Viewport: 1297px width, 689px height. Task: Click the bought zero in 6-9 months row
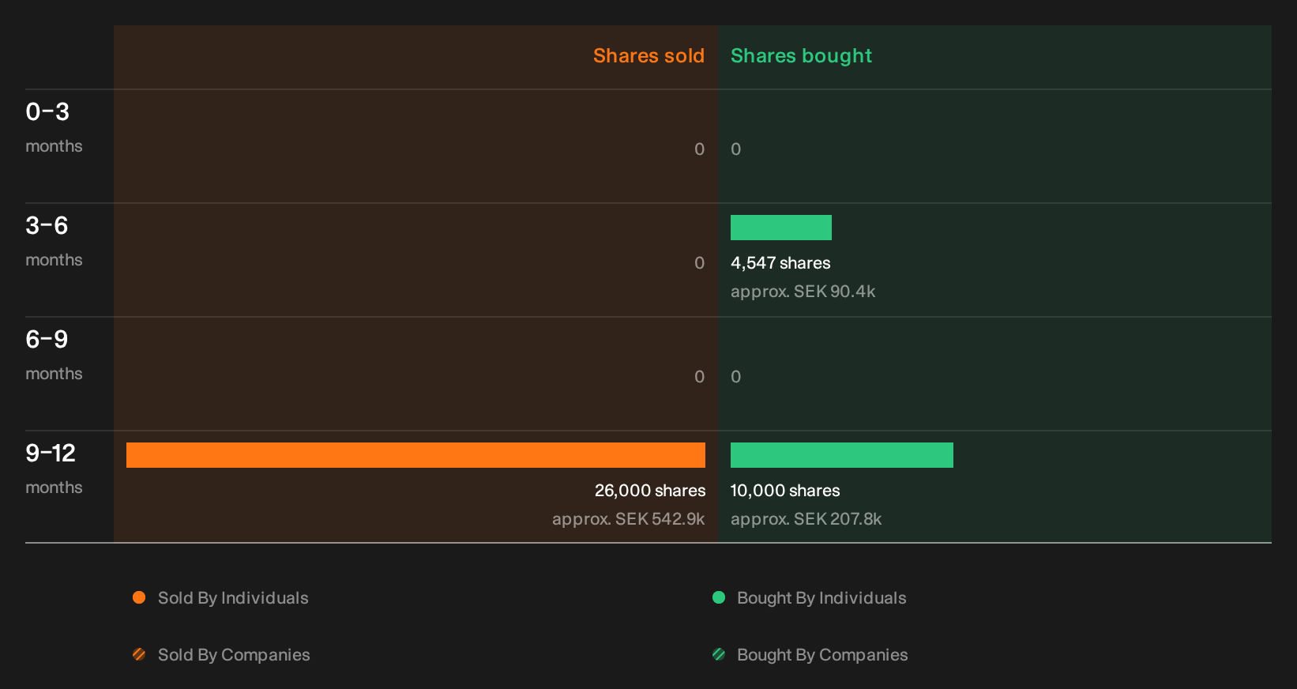pos(735,377)
